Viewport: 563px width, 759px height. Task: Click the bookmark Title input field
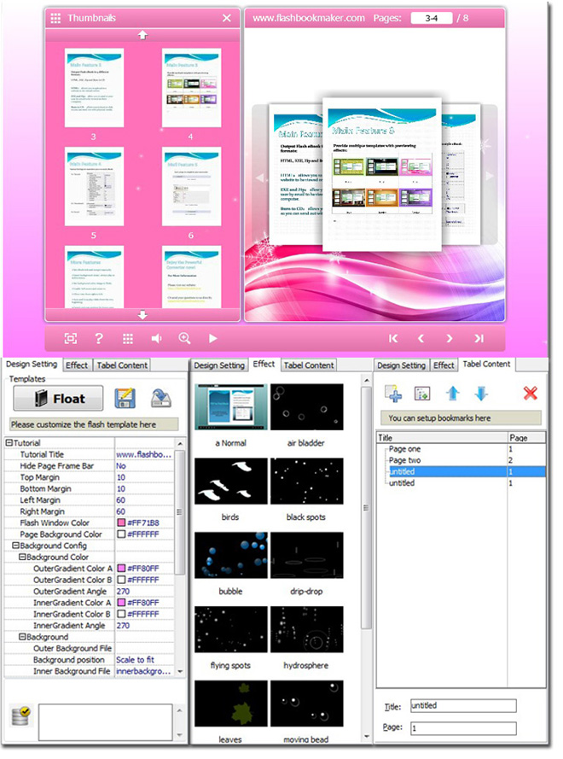(x=463, y=706)
